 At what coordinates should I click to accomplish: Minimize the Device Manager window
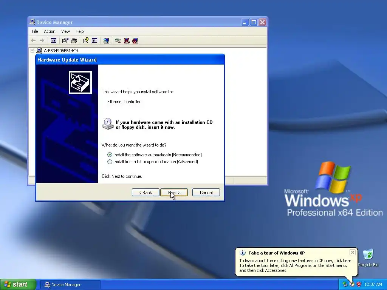[245, 22]
